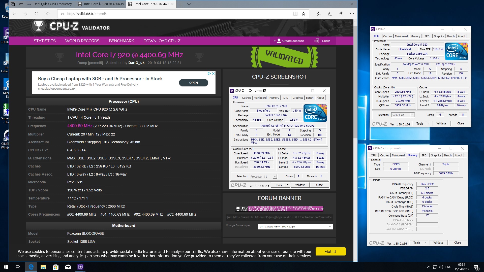This screenshot has height=272, width=484.
Task: Open SPD tab in bottom CPU-Z window
Action: 424,155
